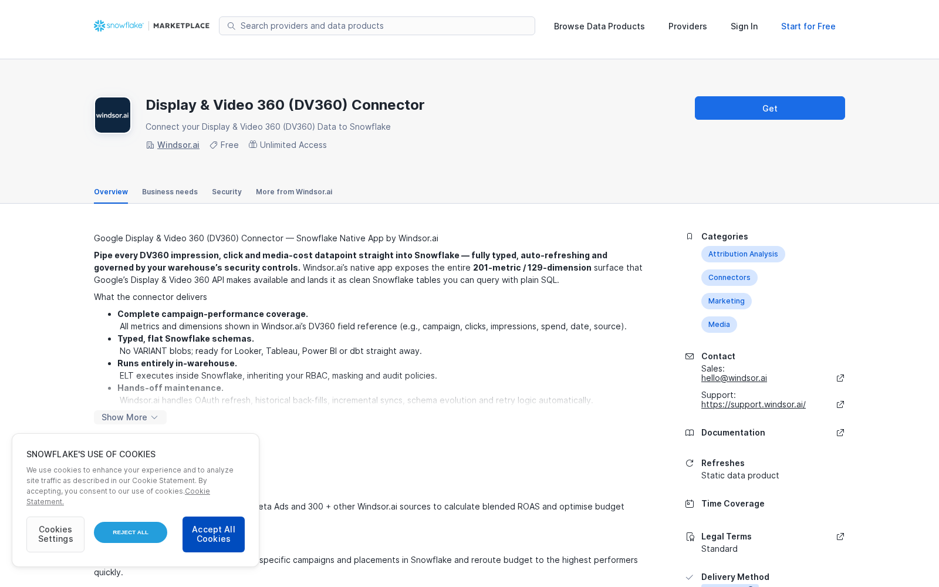Screen dimensions: 939x587
Task: Click the 'Standard' legal terms value
Action: 720,549
